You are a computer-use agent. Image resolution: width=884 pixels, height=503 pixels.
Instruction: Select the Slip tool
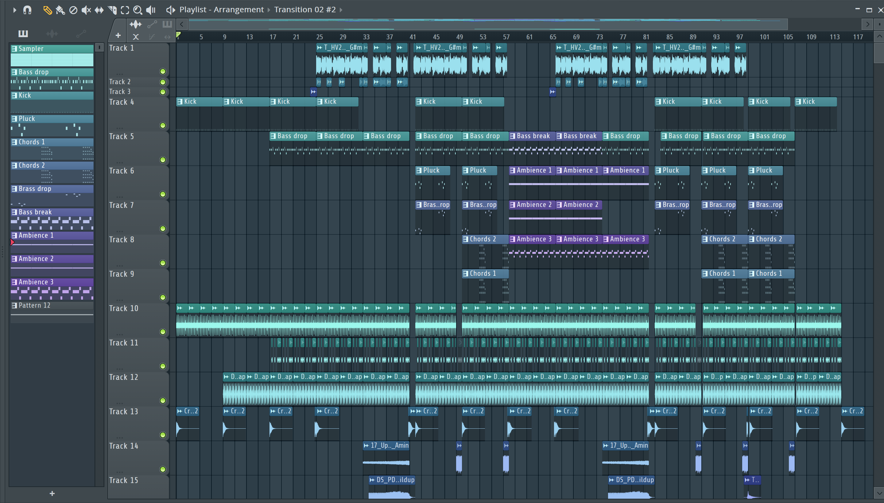tap(99, 10)
